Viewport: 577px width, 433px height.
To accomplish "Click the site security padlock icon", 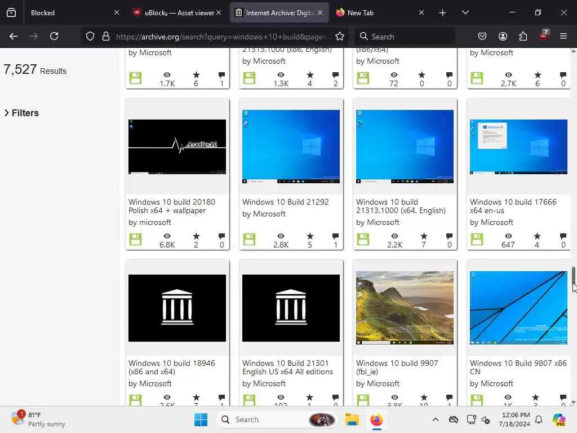I will click(x=106, y=36).
